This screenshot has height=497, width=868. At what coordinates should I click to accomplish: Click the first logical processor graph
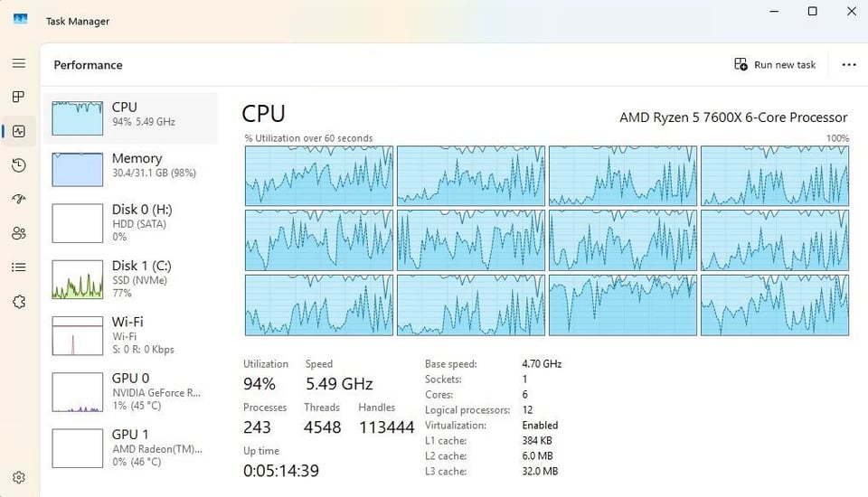318,175
